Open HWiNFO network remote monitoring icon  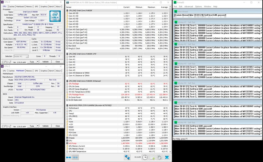click(127, 157)
